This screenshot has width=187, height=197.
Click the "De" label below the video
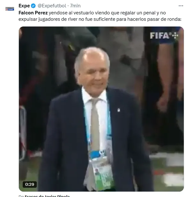21,196
